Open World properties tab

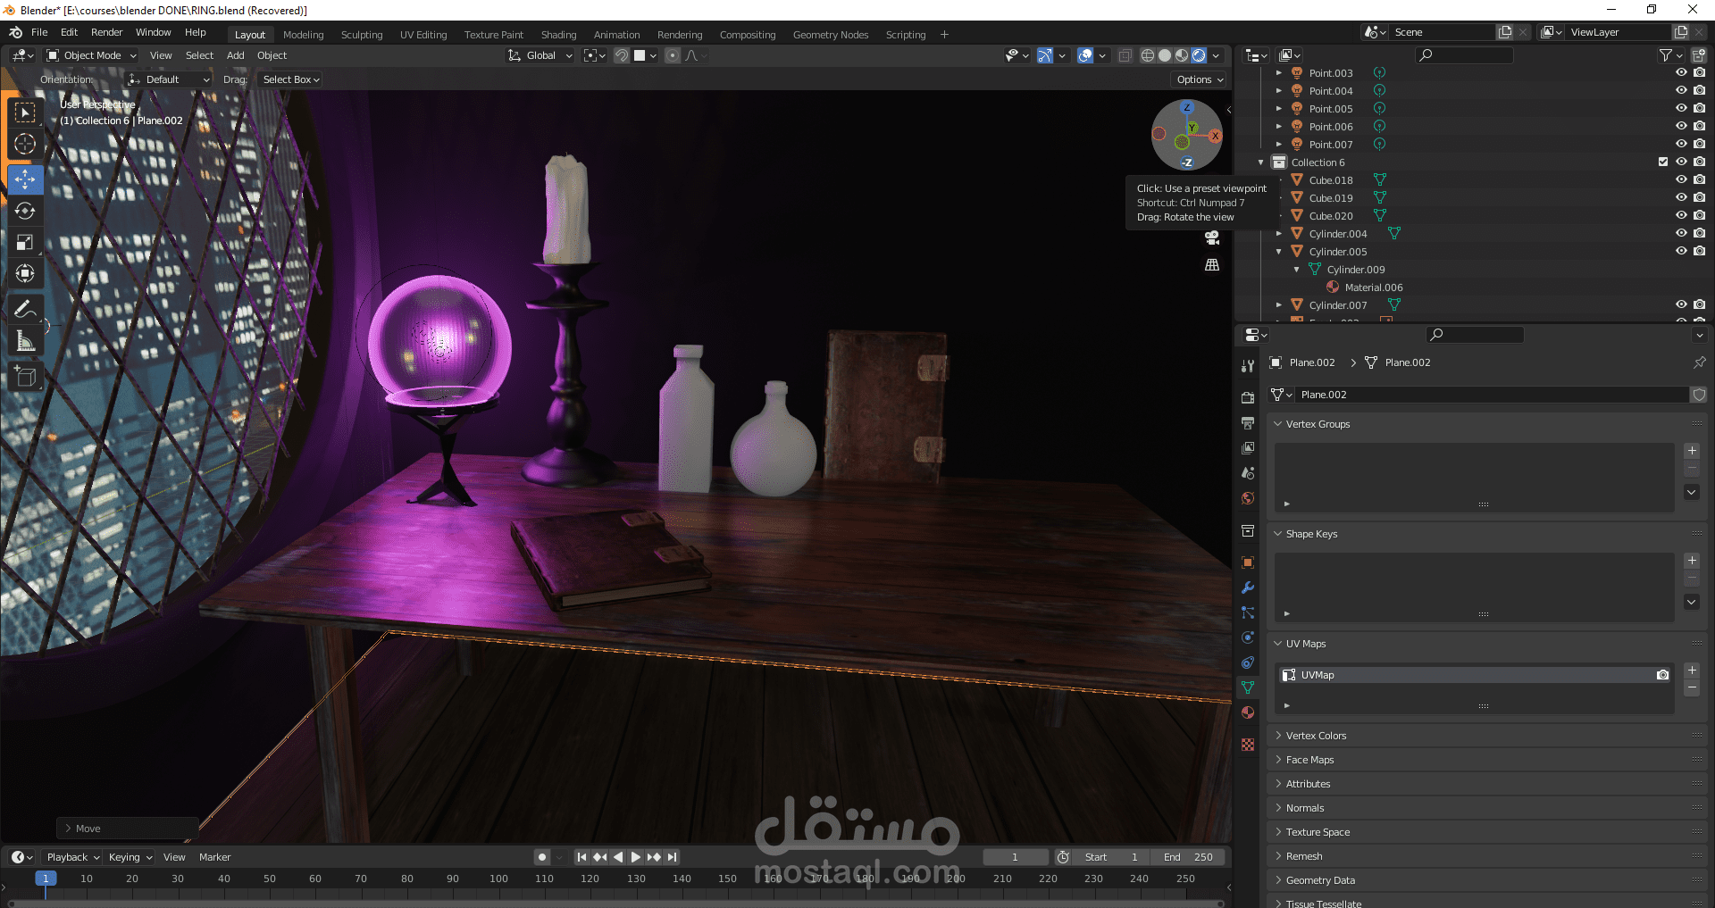click(x=1248, y=498)
